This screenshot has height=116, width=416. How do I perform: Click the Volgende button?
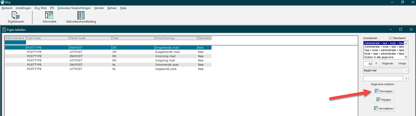coord(387,64)
